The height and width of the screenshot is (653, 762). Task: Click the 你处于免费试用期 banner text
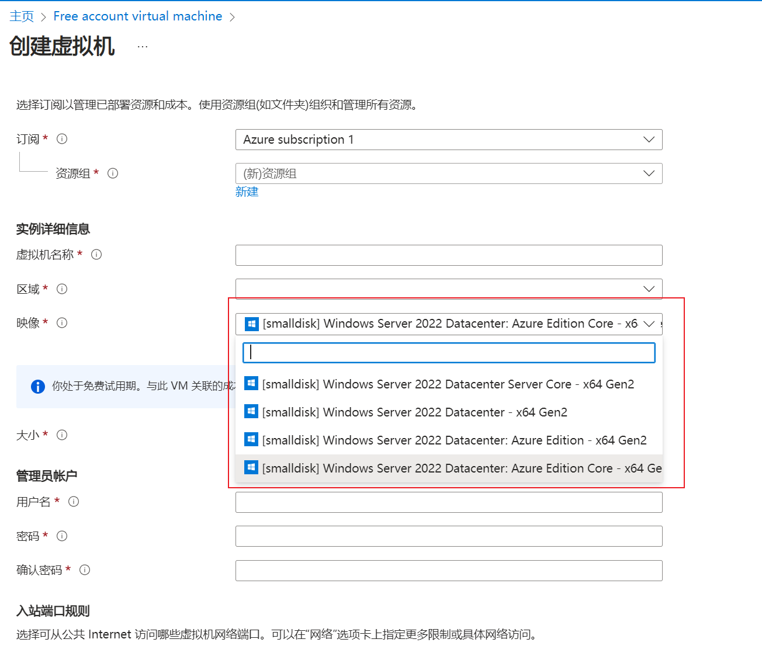143,386
